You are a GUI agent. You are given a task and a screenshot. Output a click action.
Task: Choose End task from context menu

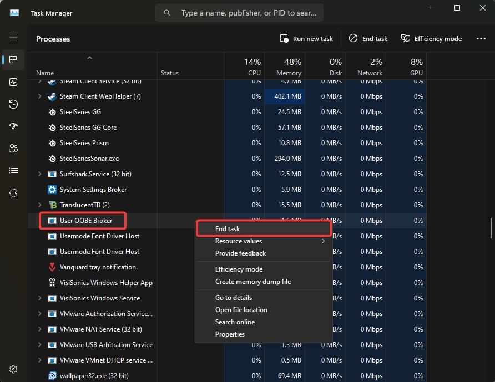click(x=228, y=228)
